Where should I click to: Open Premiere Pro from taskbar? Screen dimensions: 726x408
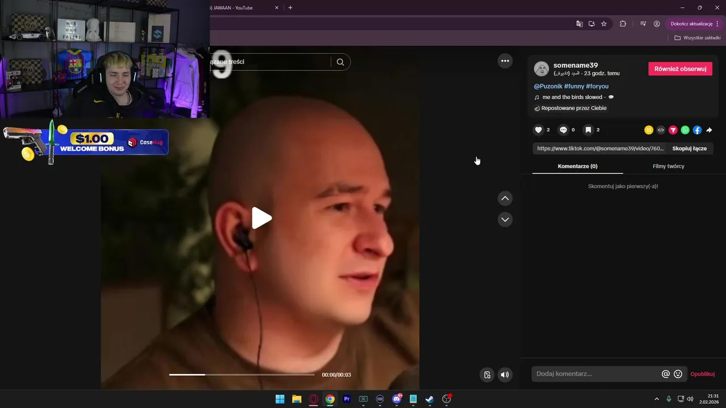click(x=347, y=399)
